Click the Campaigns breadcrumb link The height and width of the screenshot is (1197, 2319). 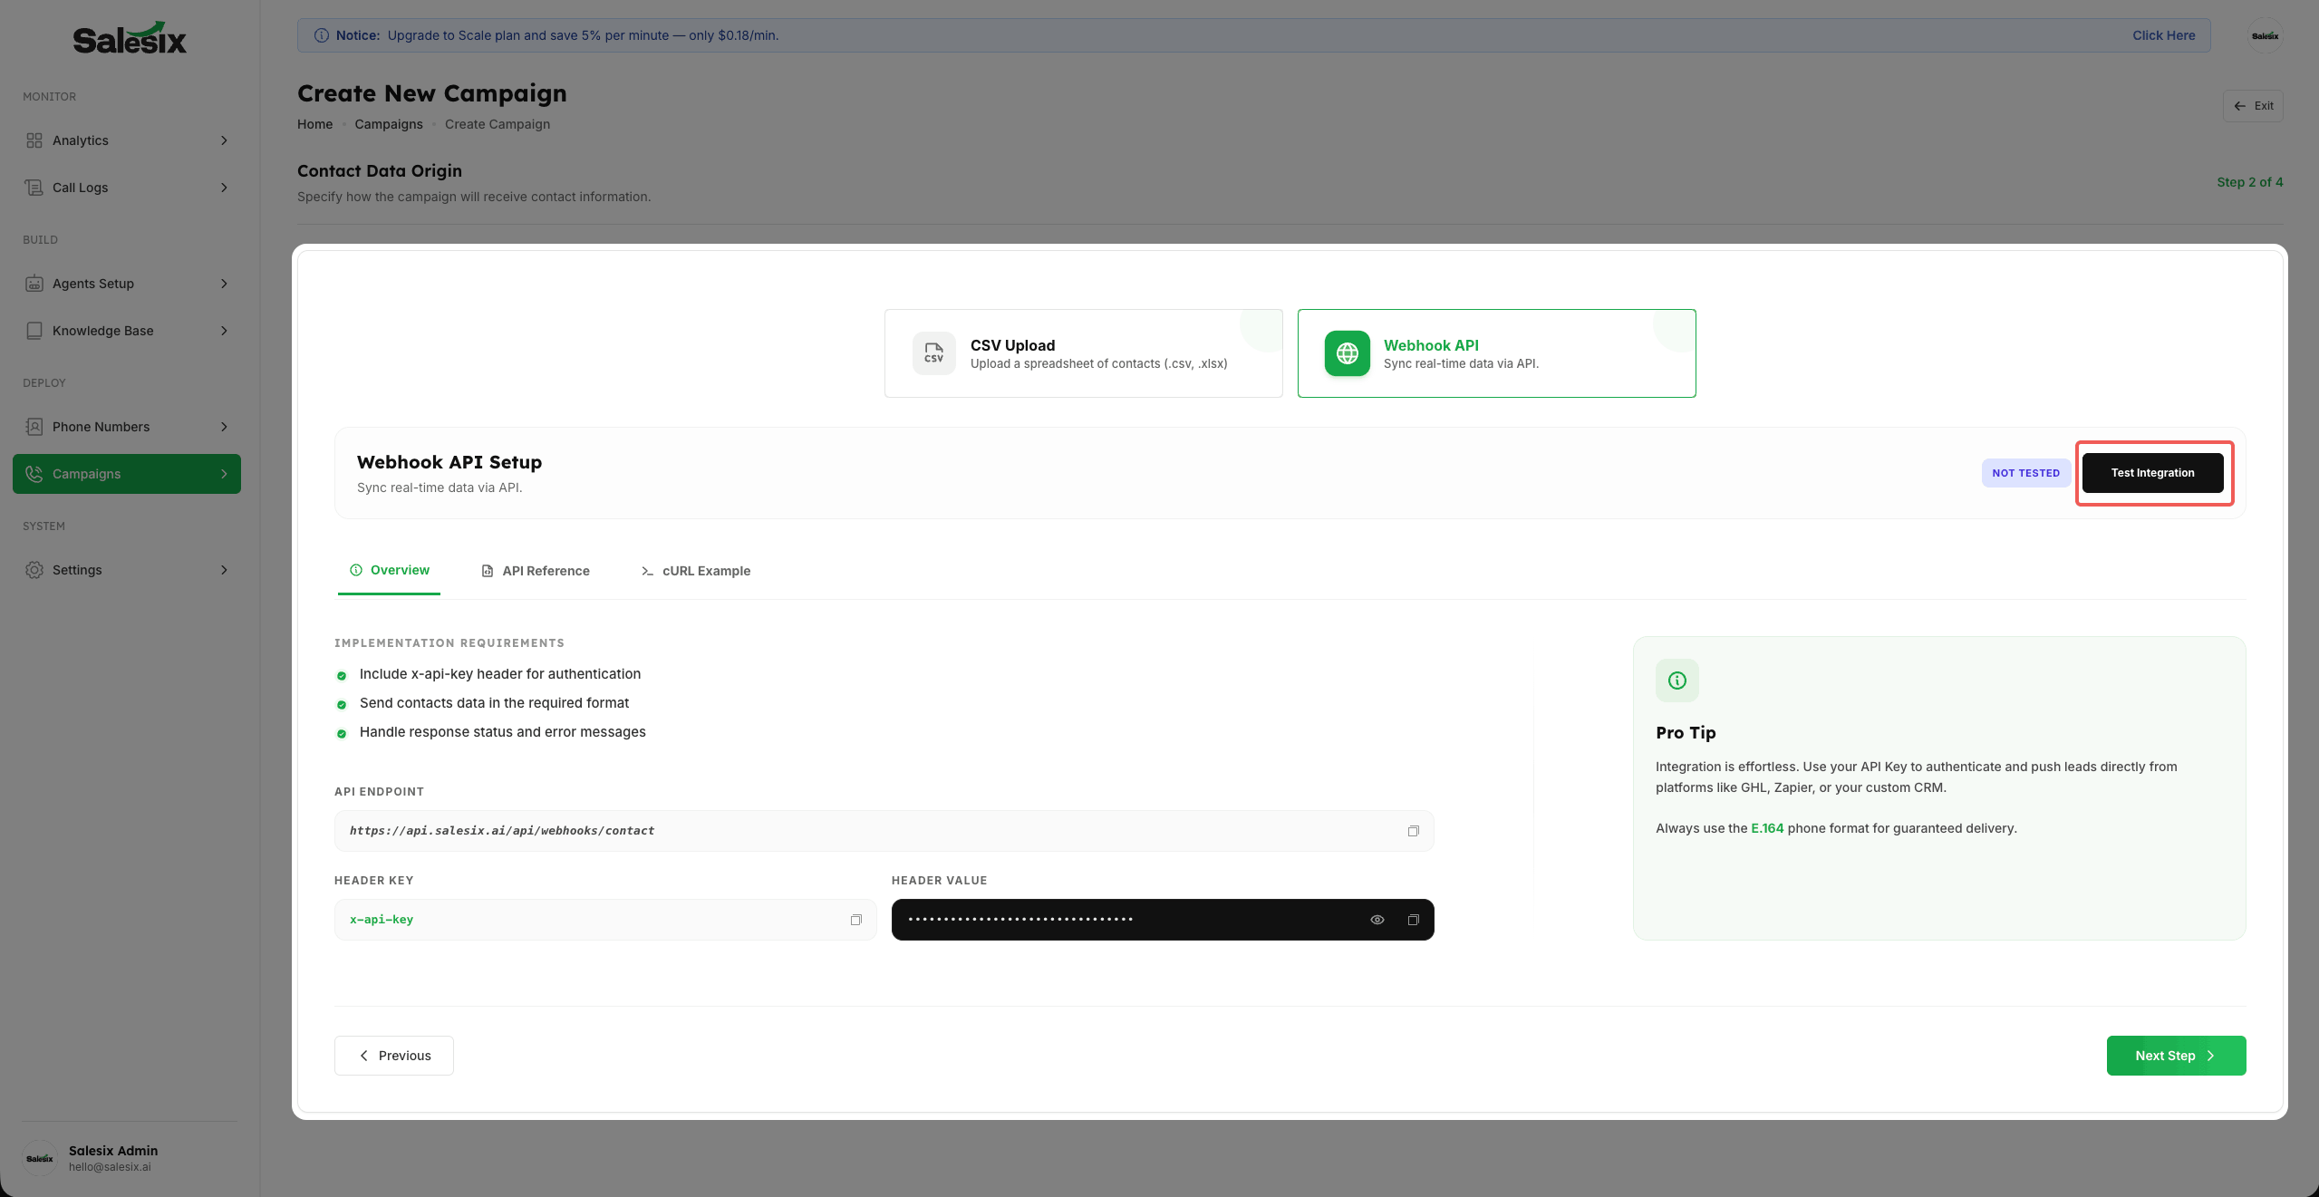point(388,124)
